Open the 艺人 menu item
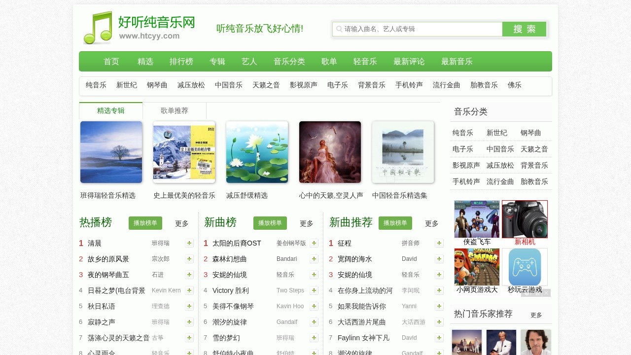Viewport: 631px width, 355px height. 249,61
